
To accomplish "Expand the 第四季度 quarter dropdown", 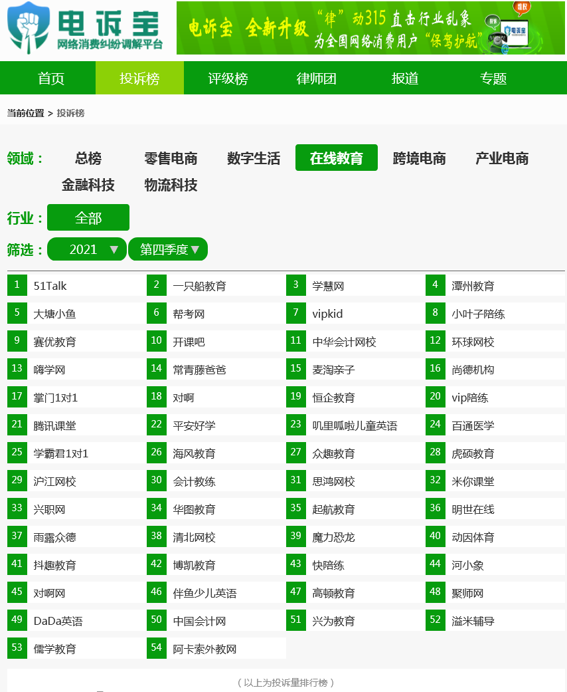I will point(168,249).
